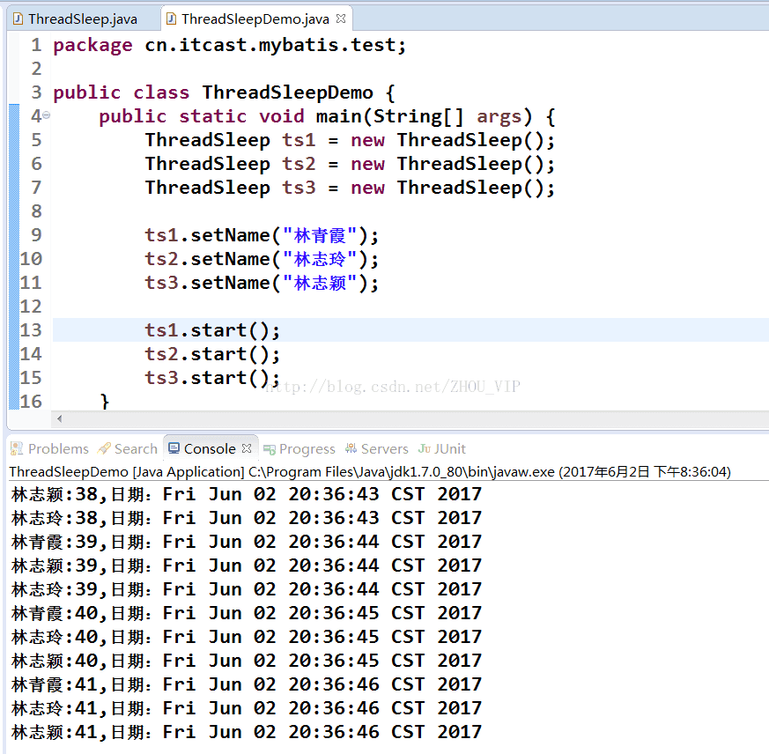Click the Servers view icon
The image size is (769, 754).
[351, 448]
